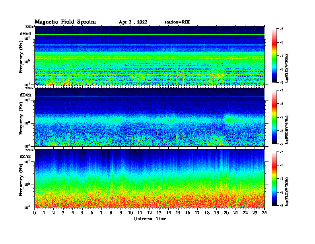
Task: Click the thin cyan line in dD/dt panel
Action: point(150,96)
